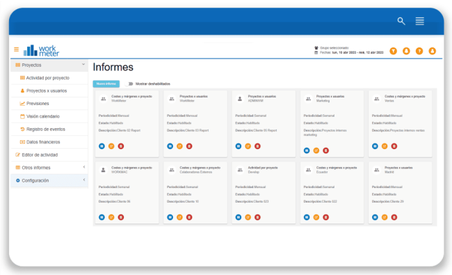Open the Proyectos x usuarios Madrid card title
This screenshot has width=452, height=275.
pos(398,168)
